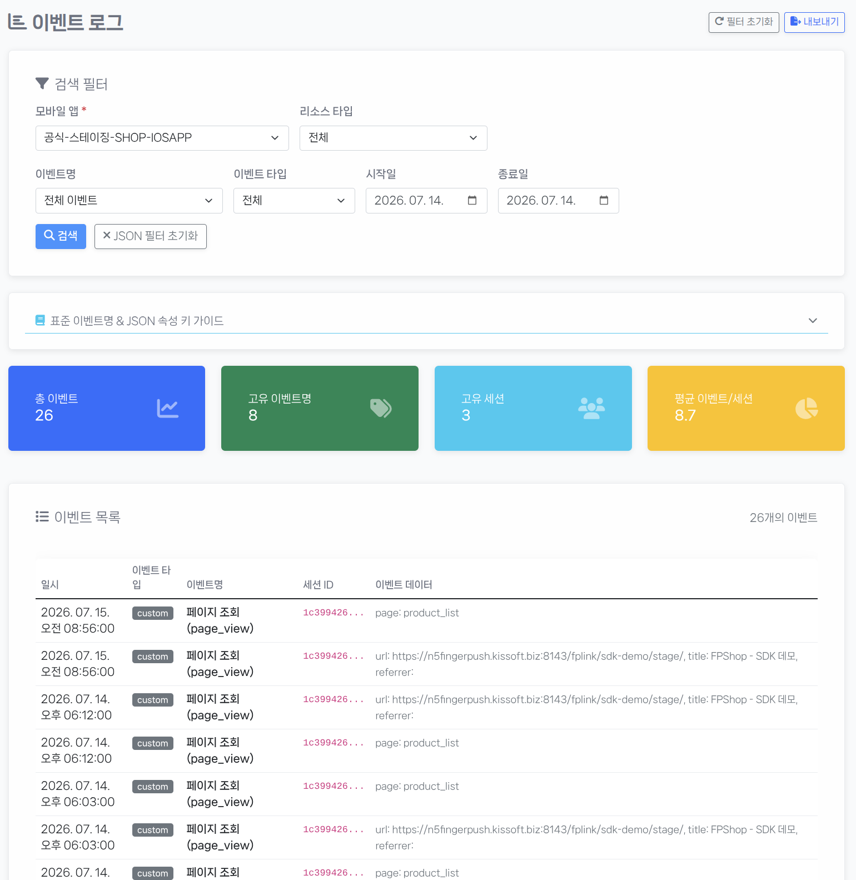Click list icon beside 이벤트 목록 heading
Image resolution: width=856 pixels, height=880 pixels.
point(42,517)
